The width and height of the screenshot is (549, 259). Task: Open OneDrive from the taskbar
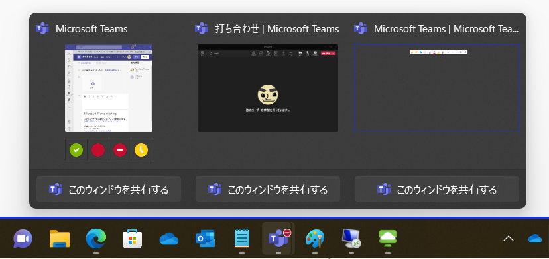point(169,239)
